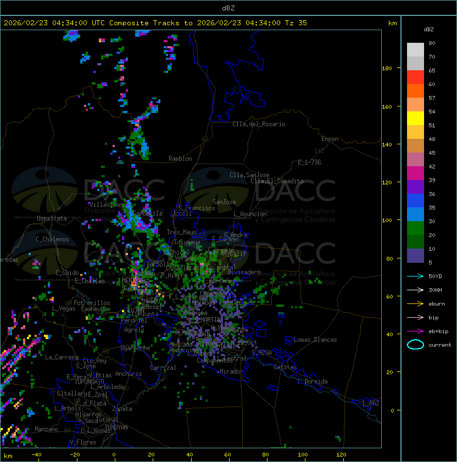This screenshot has height=462, width=457.
Task: Click the 'eburn' legend label
Action: click(437, 304)
